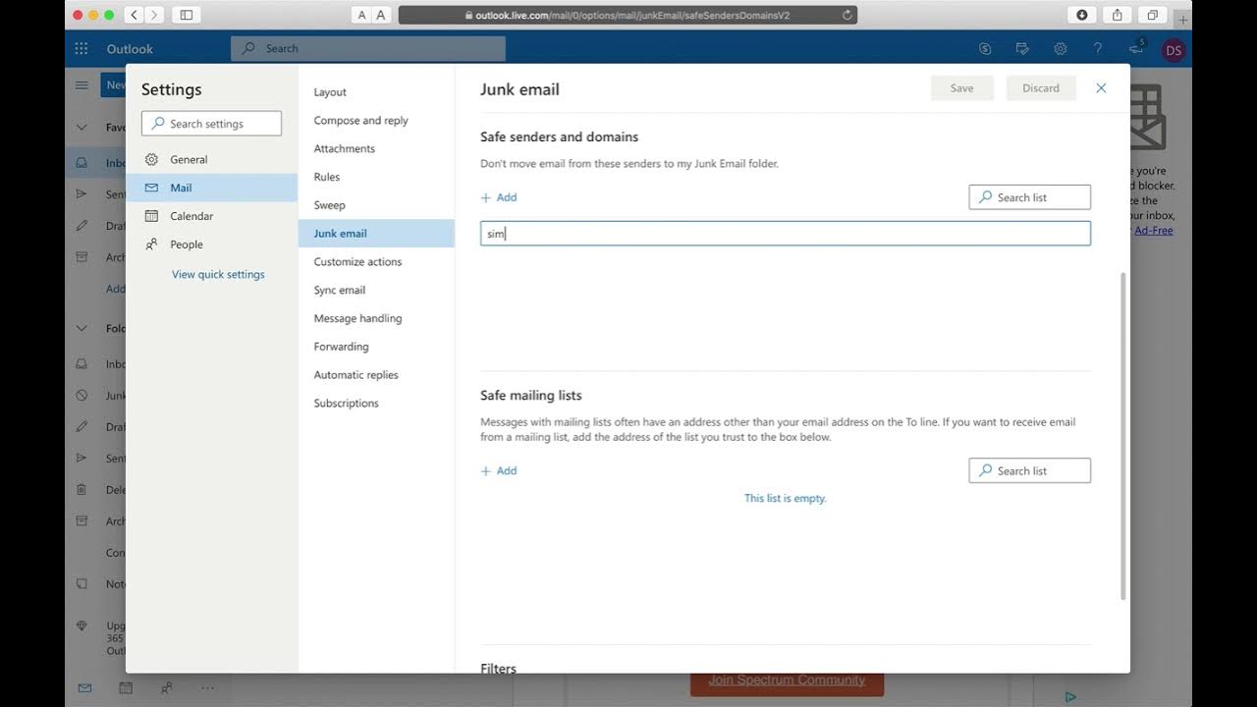Open the My Day calendar-check icon
This screenshot has height=707, width=1257.
1022,48
